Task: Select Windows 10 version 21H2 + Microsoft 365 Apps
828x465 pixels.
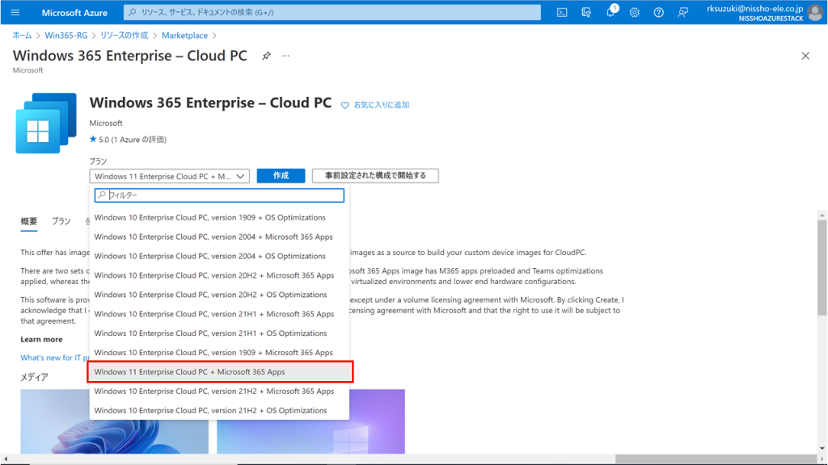Action: pyautogui.click(x=219, y=392)
